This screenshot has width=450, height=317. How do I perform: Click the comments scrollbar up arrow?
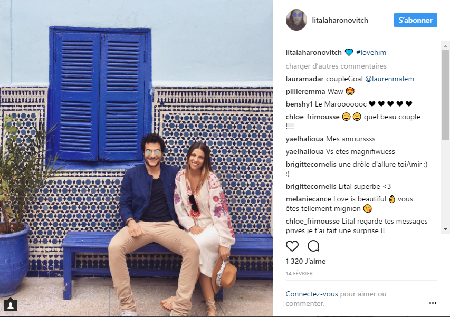[x=445, y=46]
